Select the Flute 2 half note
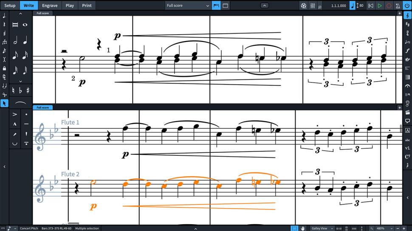This screenshot has width=412, height=231. click(x=94, y=183)
